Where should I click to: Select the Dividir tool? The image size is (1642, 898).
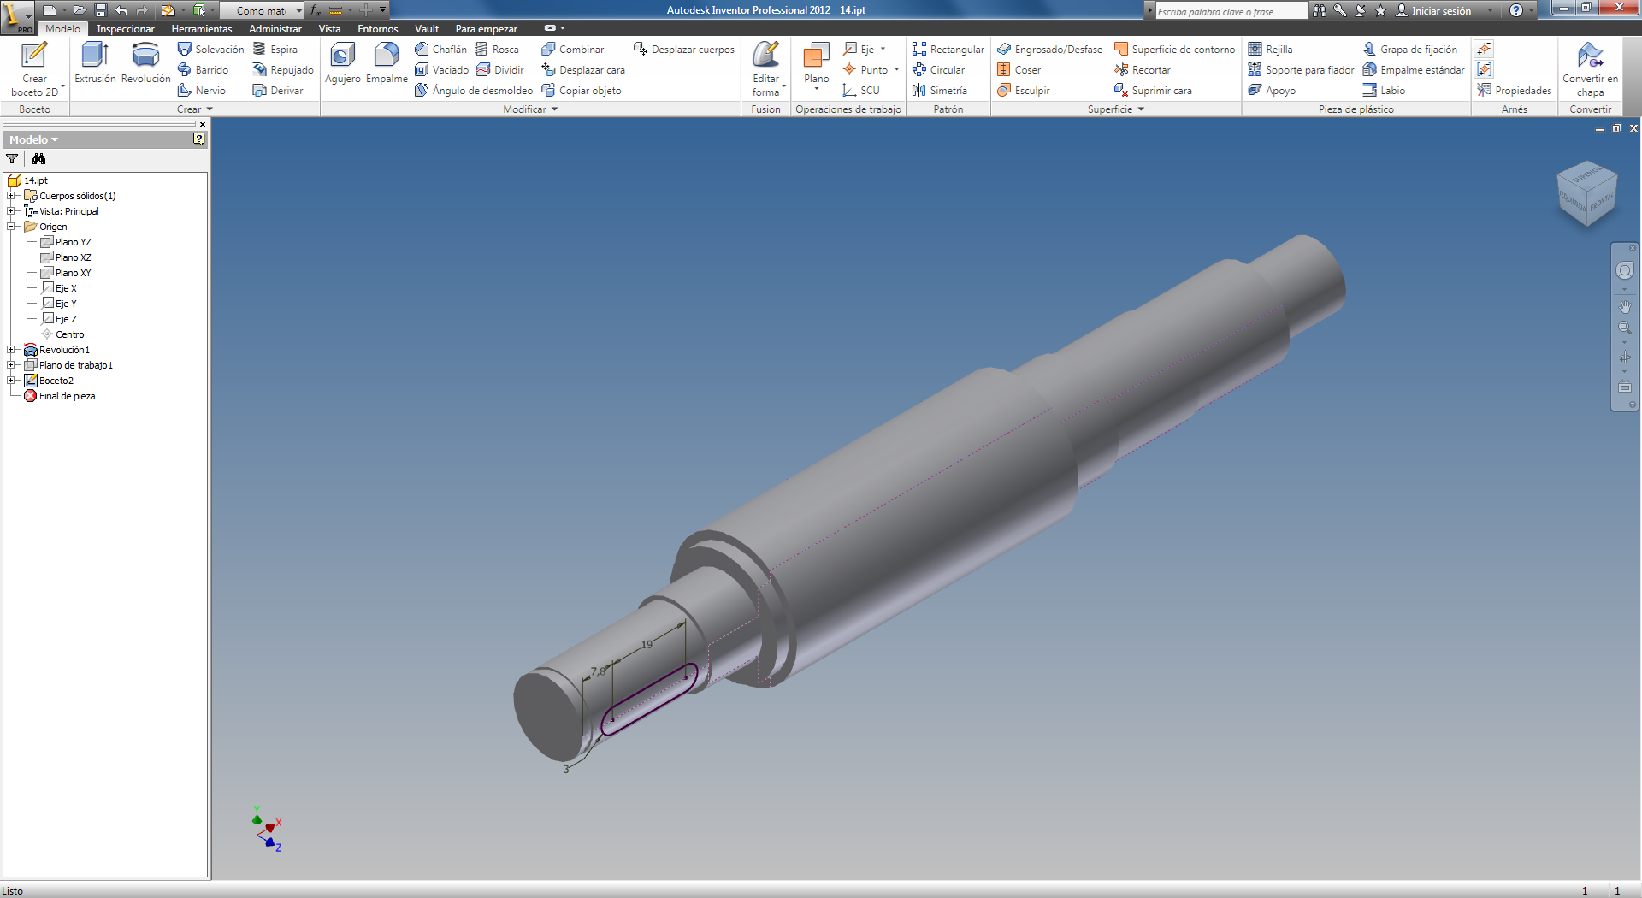tap(500, 70)
